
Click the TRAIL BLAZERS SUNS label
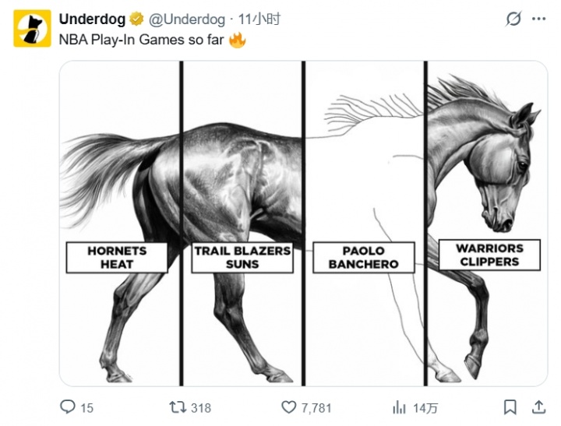coord(242,258)
